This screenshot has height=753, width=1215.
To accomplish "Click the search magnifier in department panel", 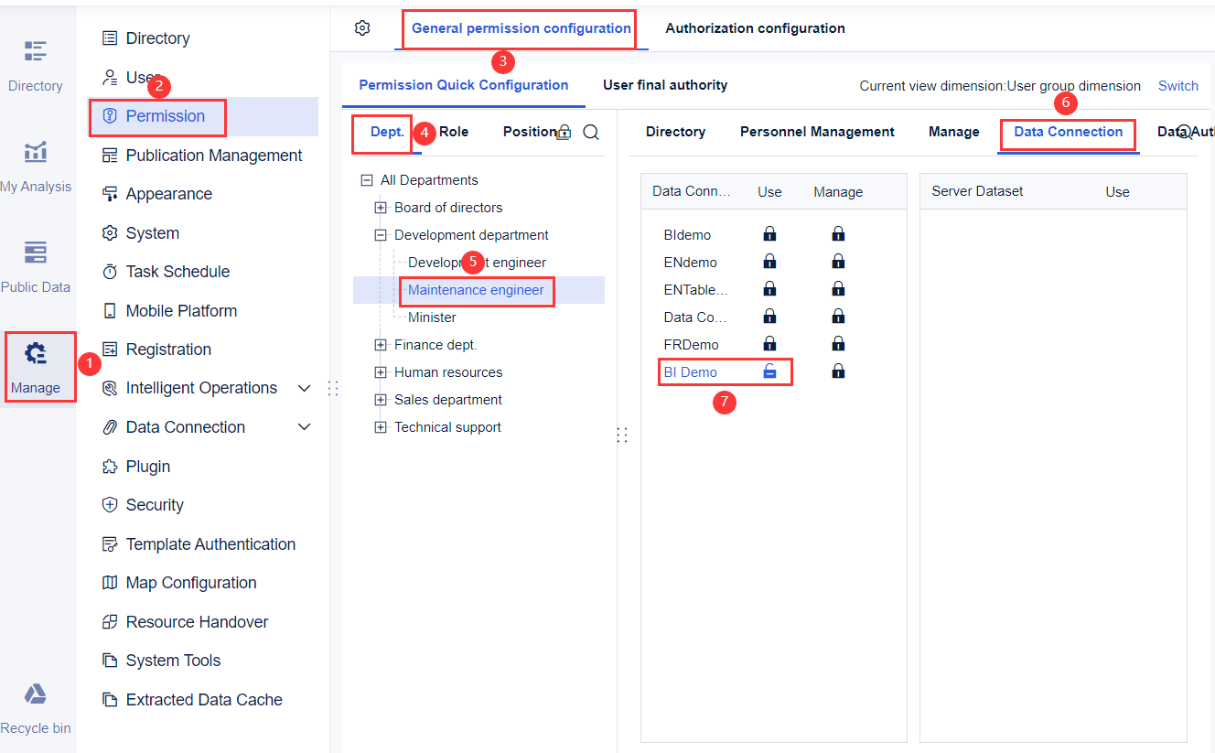I will 591,132.
